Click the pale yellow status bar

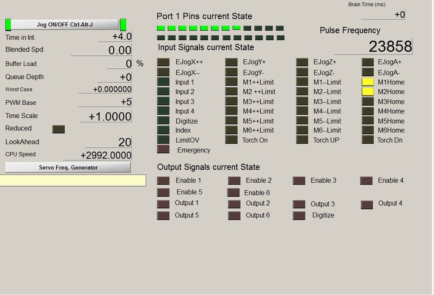click(73, 180)
